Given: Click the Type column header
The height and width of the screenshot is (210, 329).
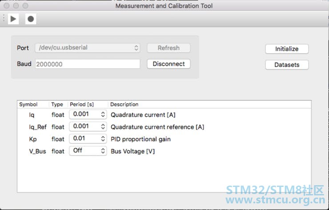Looking at the screenshot, I should 57,105.
